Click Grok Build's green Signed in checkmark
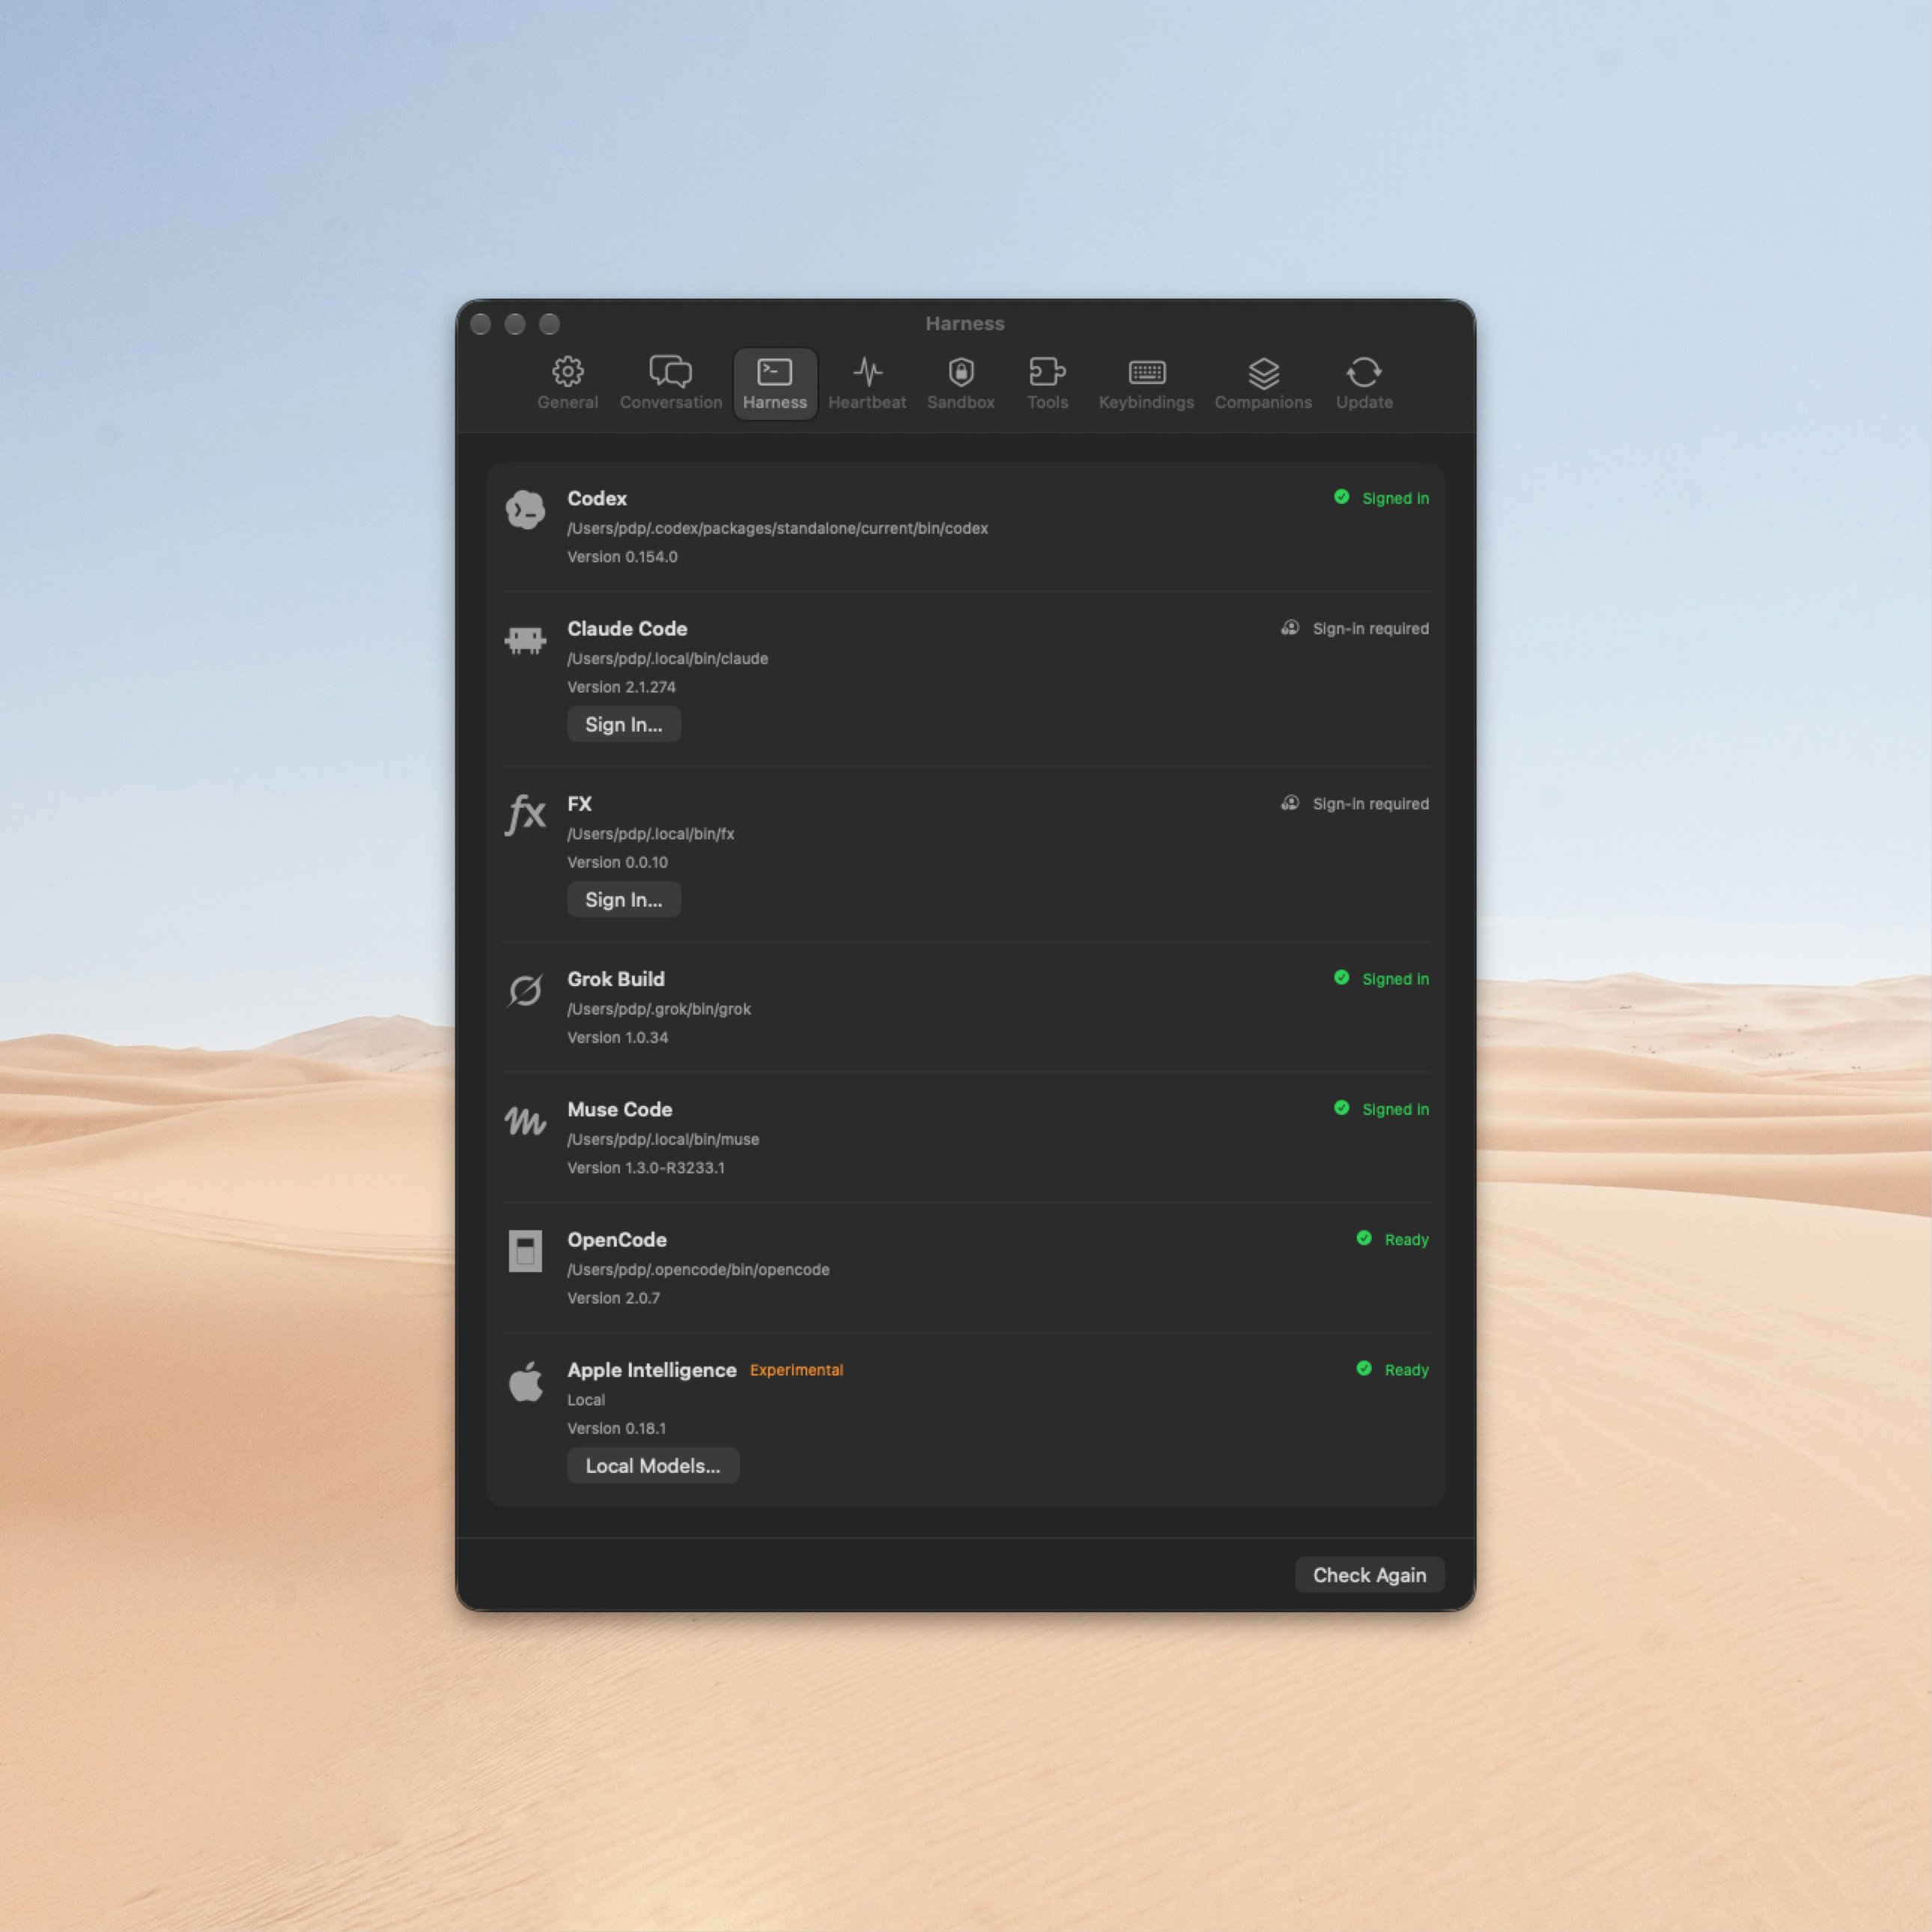 1342,978
